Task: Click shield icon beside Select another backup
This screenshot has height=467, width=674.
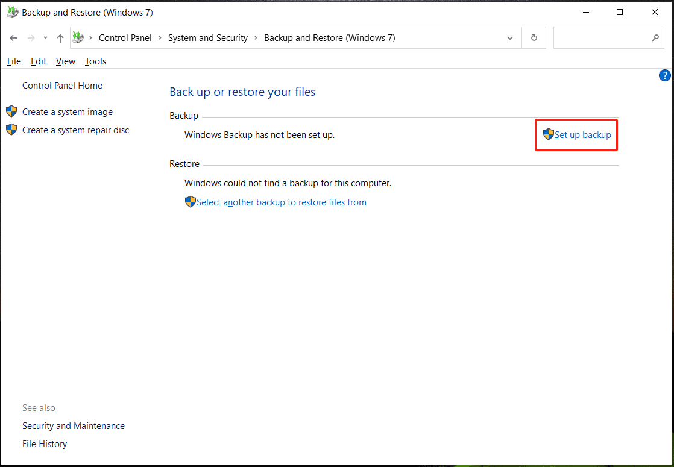Action: (x=191, y=202)
